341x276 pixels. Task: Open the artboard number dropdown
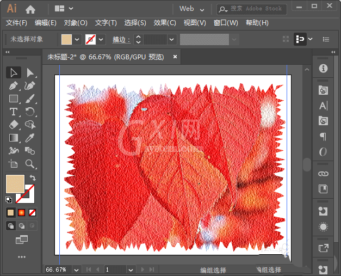point(131,270)
